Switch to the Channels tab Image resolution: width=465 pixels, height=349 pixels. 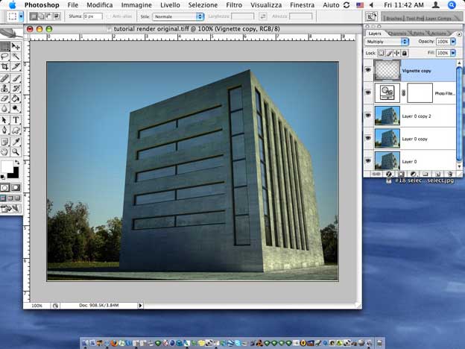point(398,34)
